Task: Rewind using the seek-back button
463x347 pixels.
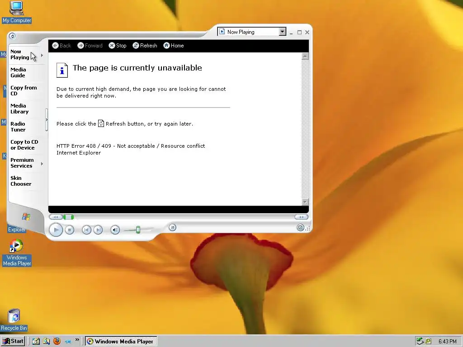Action: tap(56, 217)
